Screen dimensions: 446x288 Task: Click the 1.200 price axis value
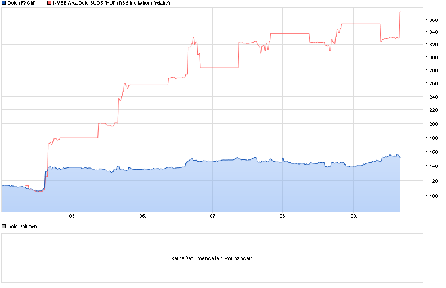[432, 124]
